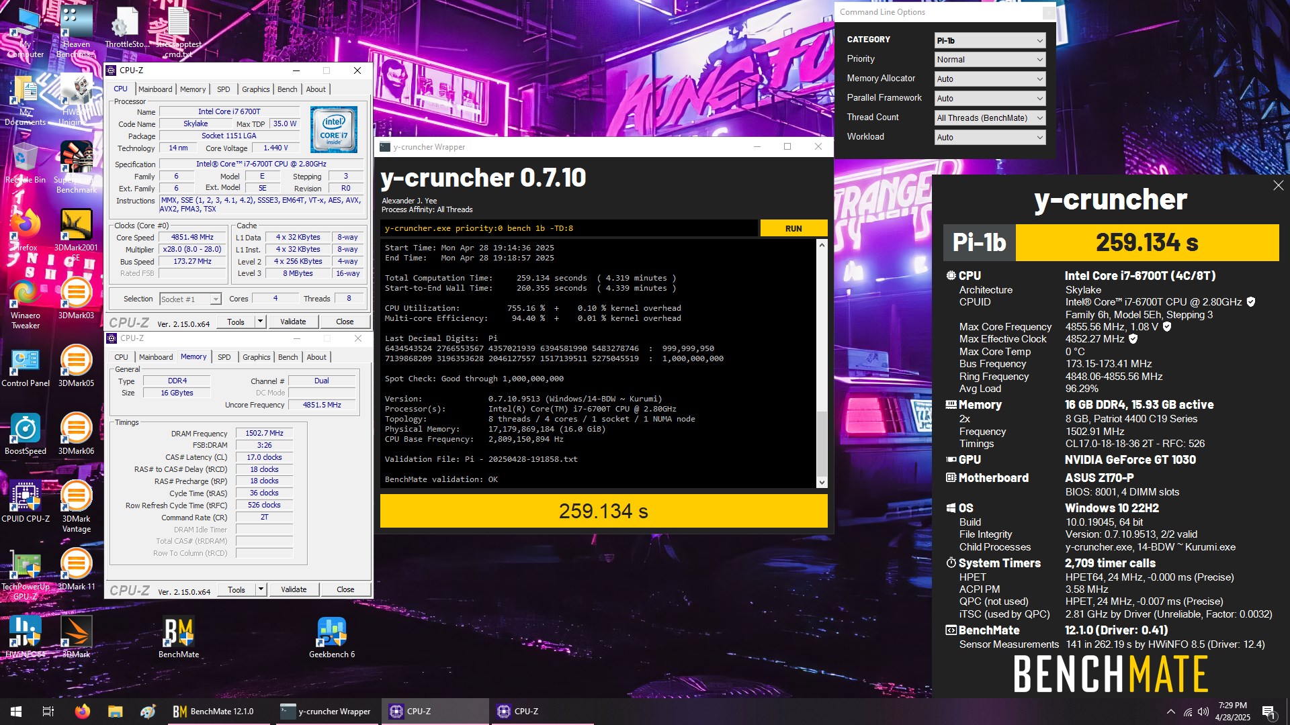This screenshot has height=725, width=1290.
Task: Open HWiNFO64 desktop icon
Action: tap(26, 637)
